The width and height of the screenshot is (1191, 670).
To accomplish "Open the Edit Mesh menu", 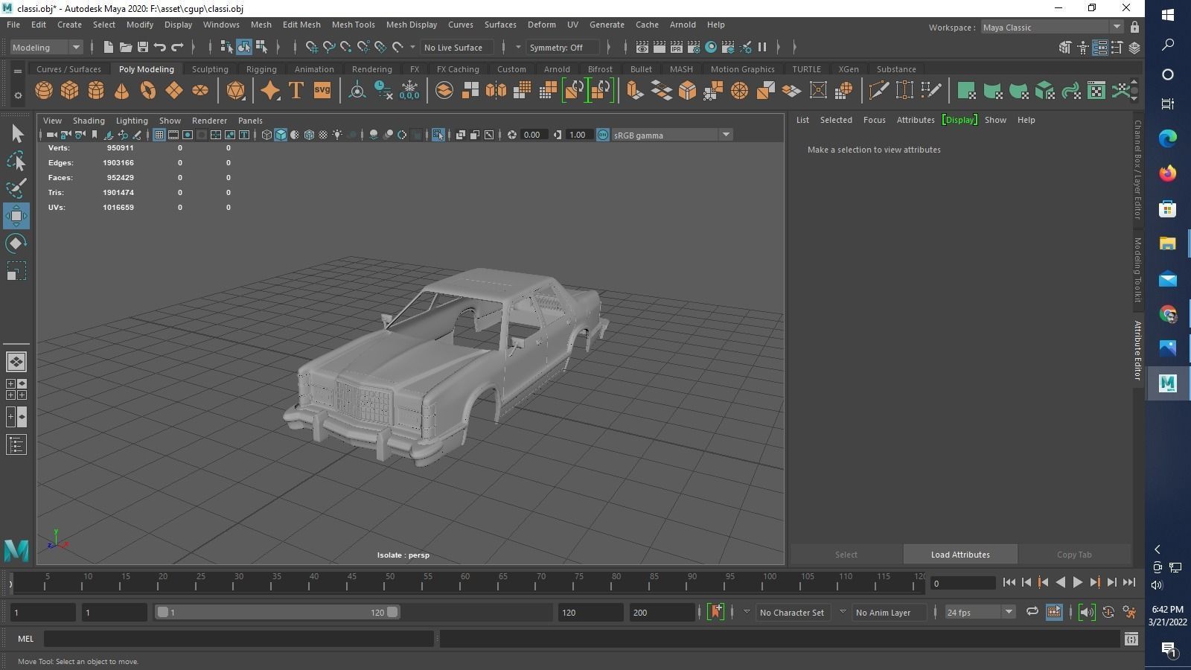I will click(301, 25).
